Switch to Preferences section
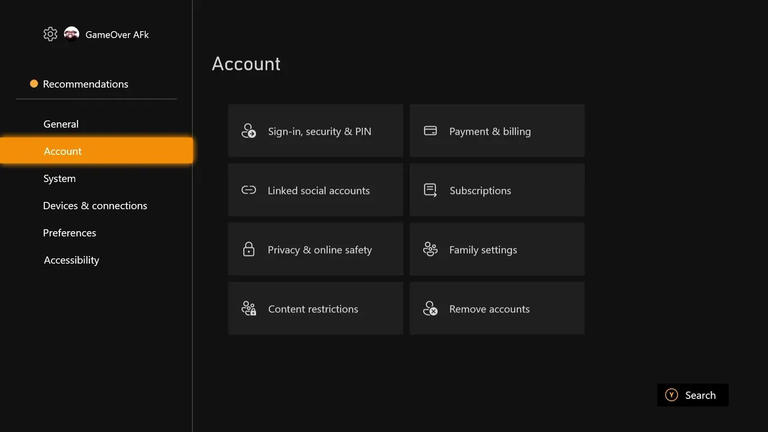Viewport: 768px width, 432px height. [x=70, y=233]
